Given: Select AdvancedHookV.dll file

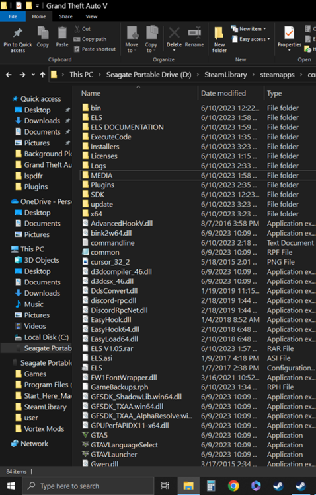Looking at the screenshot, I should tap(122, 224).
